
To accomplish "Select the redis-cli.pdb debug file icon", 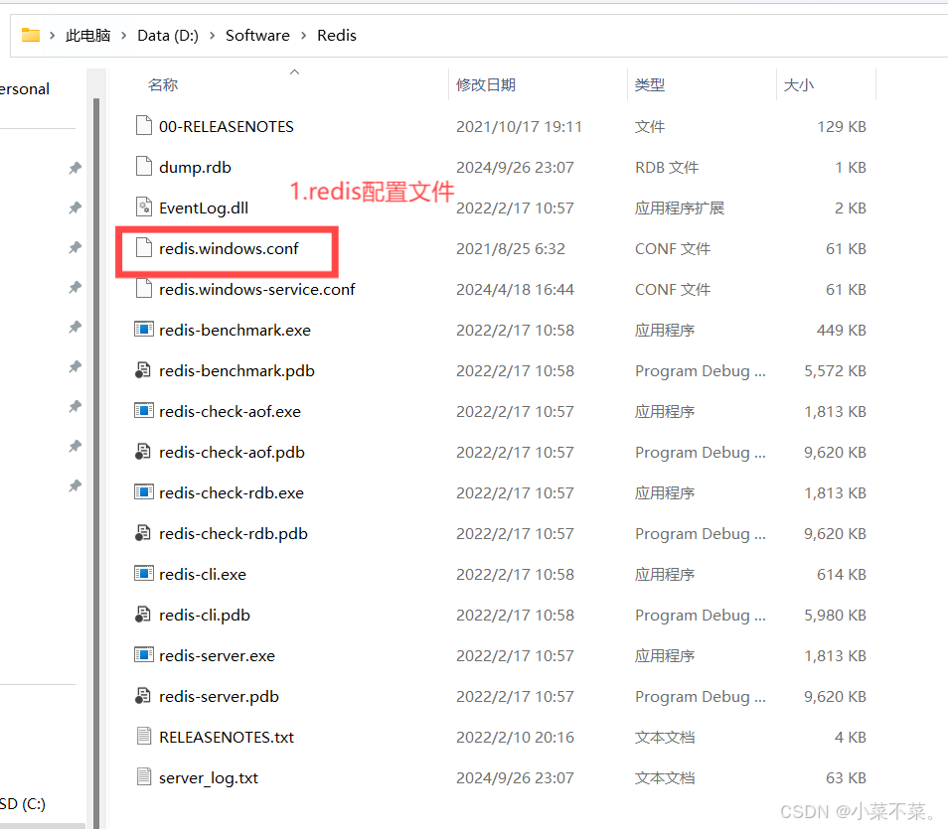I will (143, 615).
